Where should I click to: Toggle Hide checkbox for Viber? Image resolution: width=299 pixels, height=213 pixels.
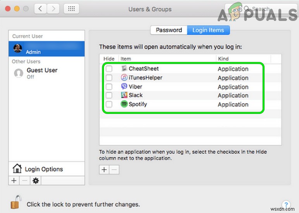tap(109, 87)
